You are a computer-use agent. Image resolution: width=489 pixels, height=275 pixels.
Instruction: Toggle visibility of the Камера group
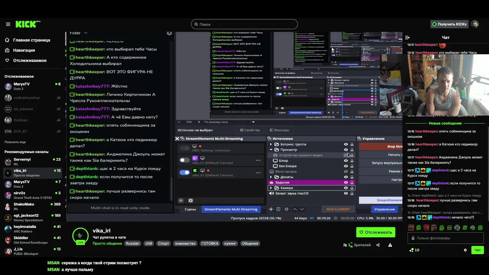346,188
